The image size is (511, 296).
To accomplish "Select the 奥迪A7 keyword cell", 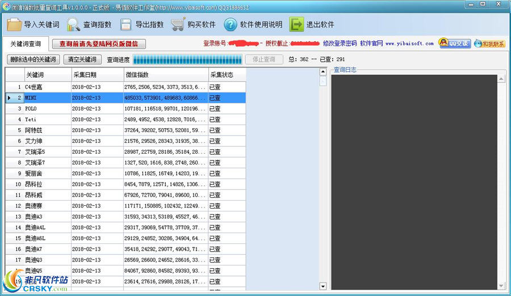I will click(x=48, y=249).
